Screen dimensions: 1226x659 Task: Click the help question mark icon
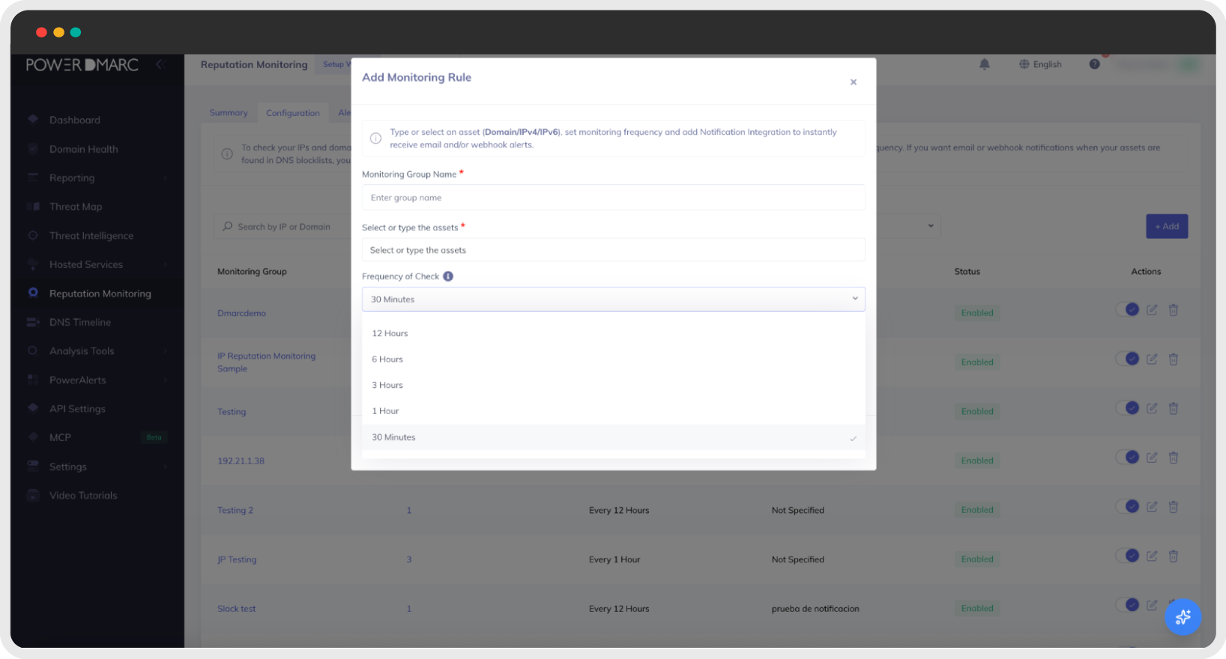[1095, 64]
